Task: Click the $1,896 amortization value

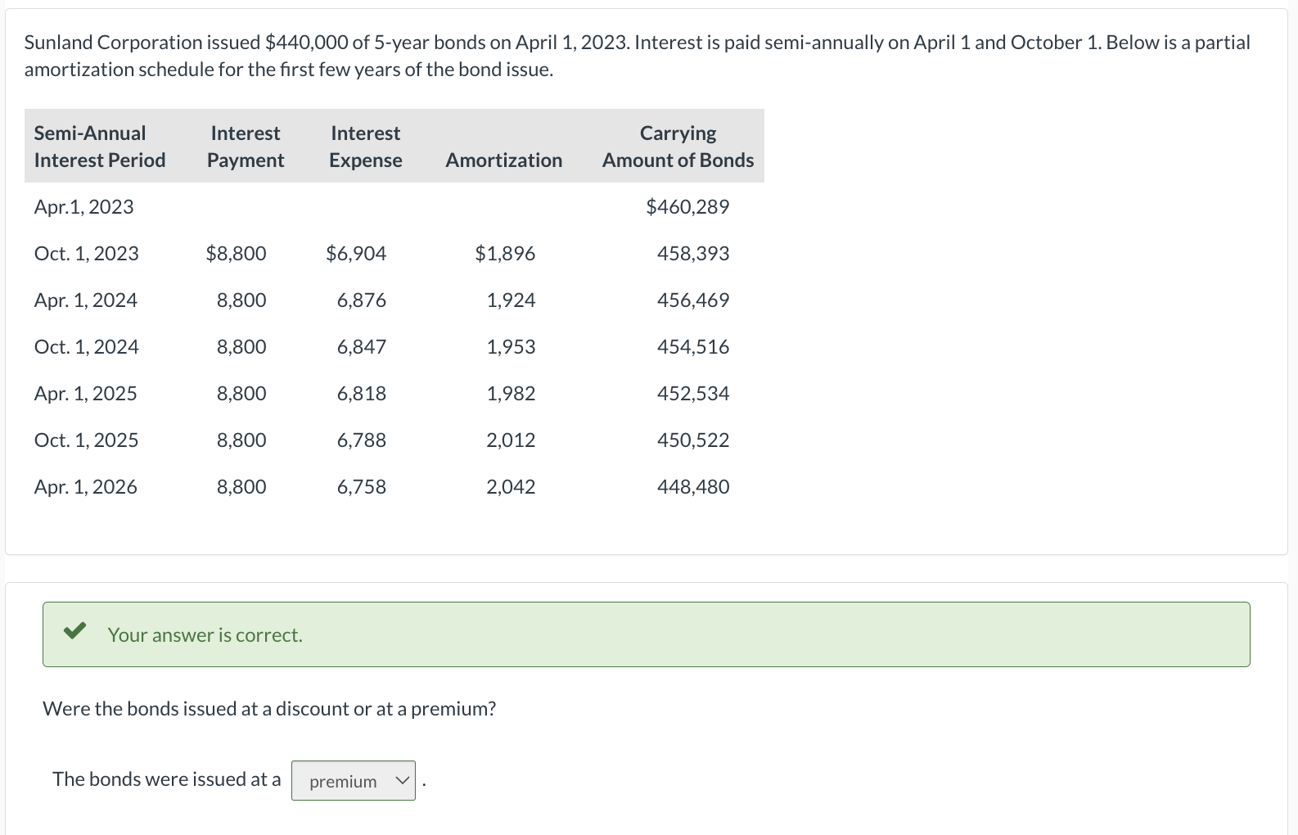Action: pyautogui.click(x=505, y=254)
